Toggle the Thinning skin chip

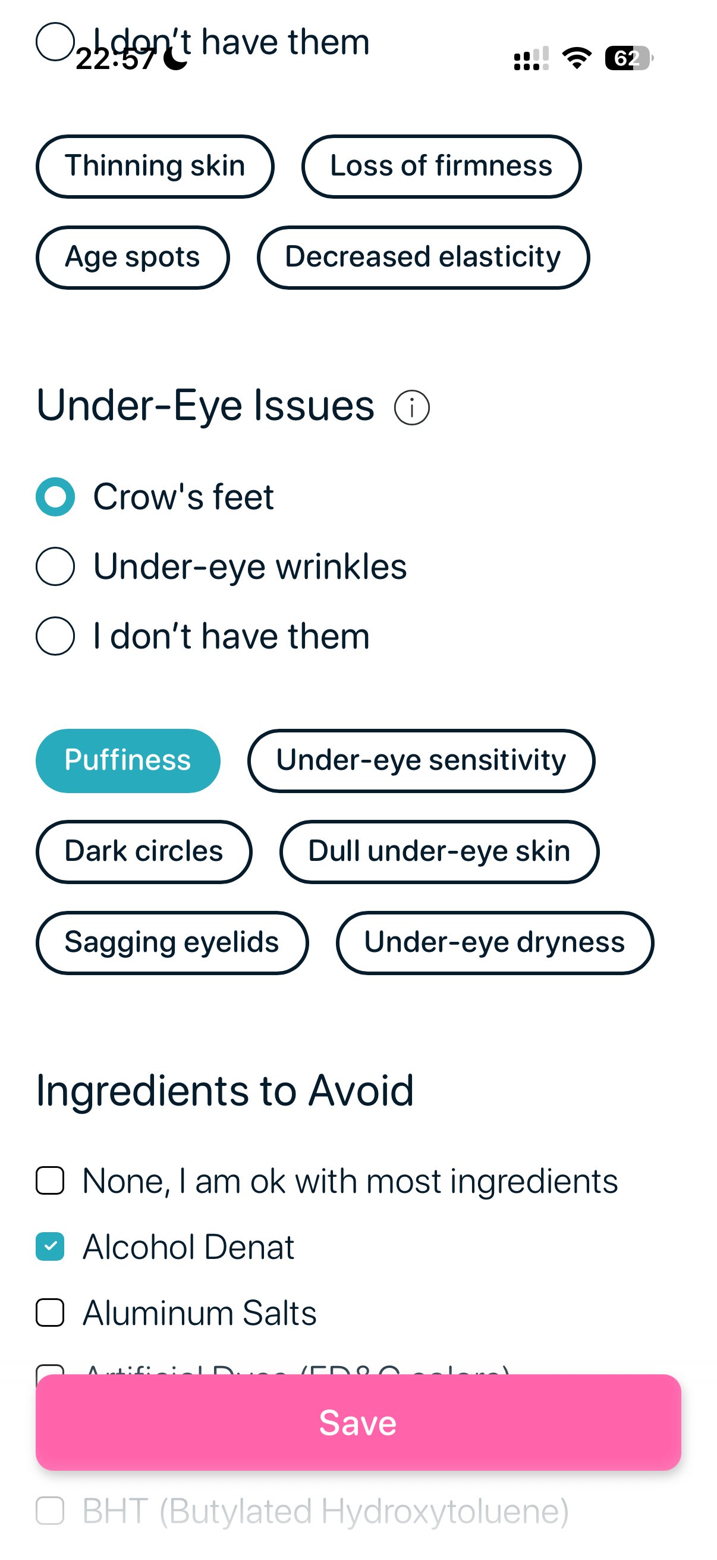155,166
